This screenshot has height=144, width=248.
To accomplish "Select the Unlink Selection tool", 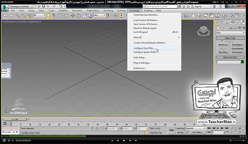I will pyautogui.click(x=24, y=16).
